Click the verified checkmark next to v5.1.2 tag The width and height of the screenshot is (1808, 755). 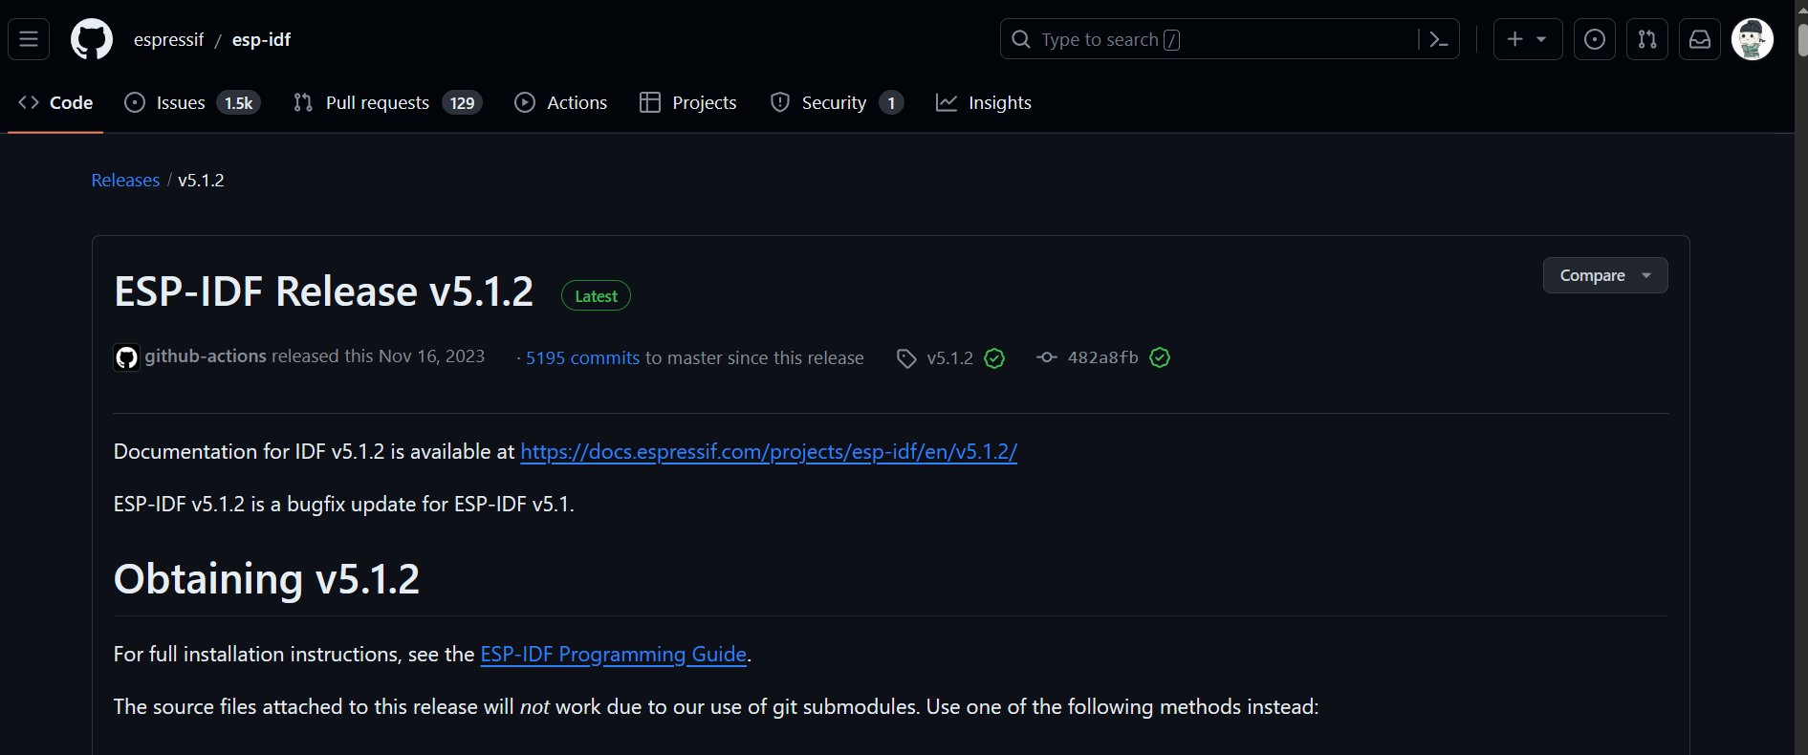994,358
